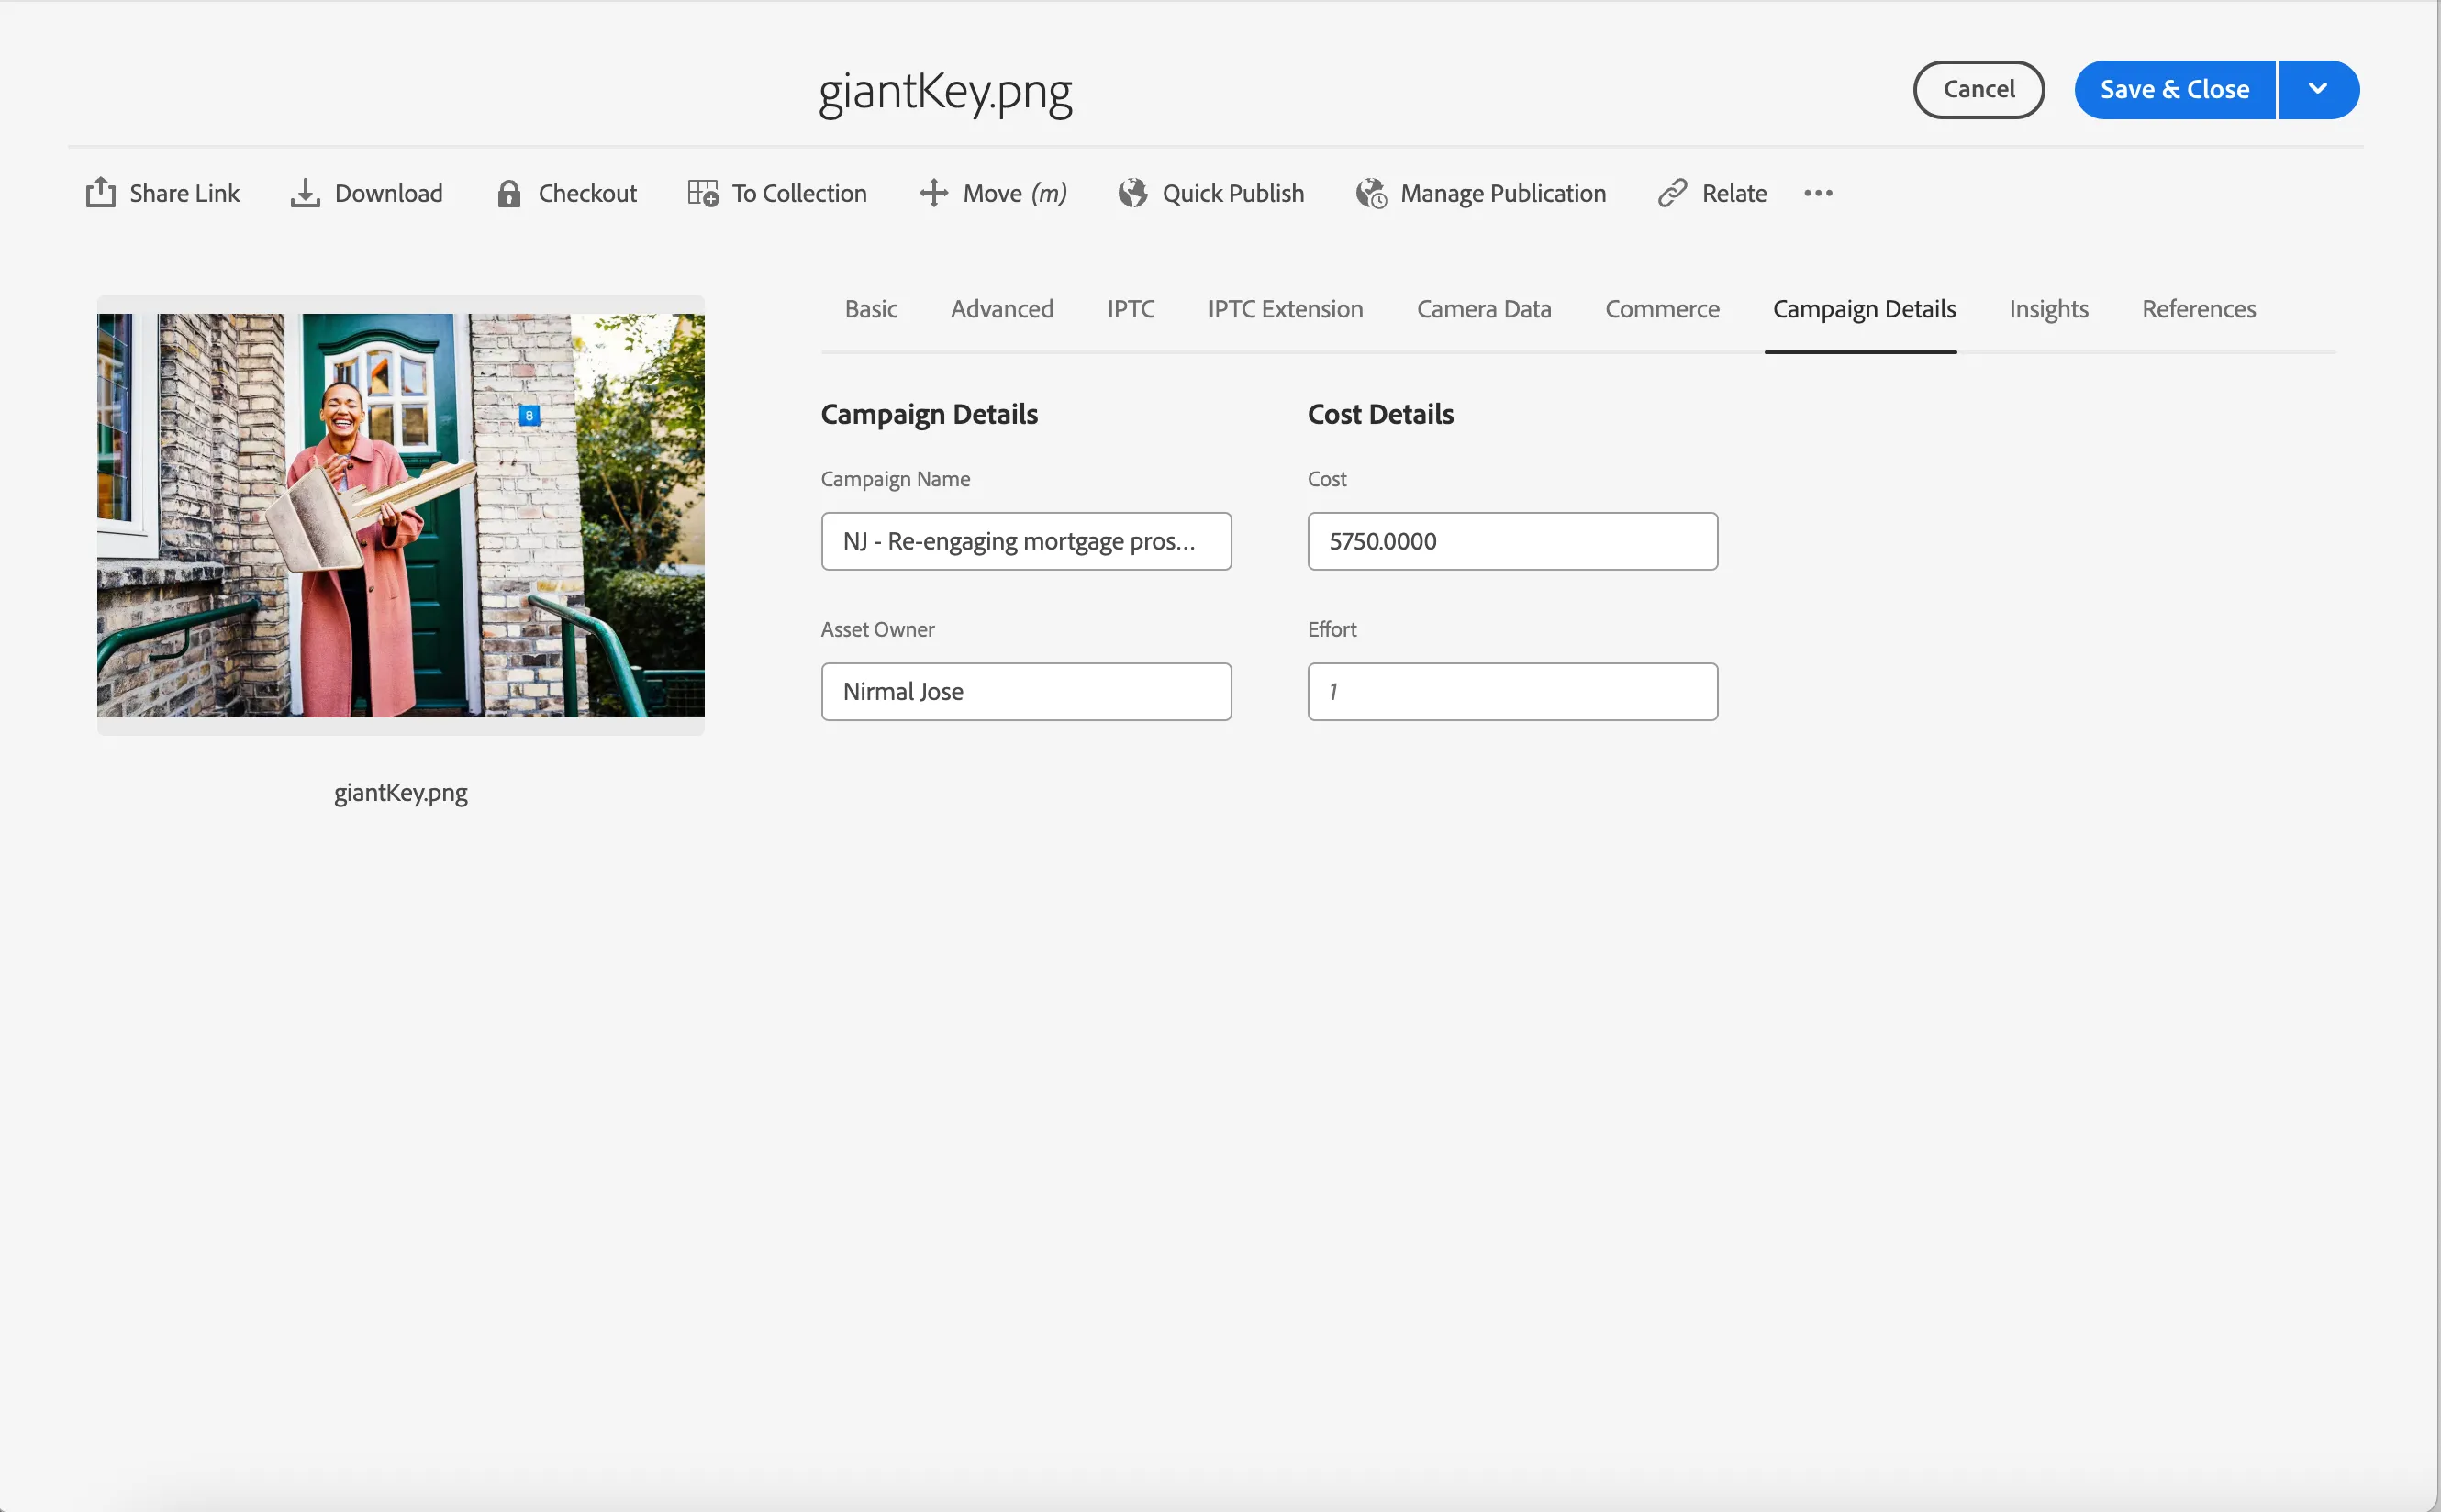Open the IPTC tab
Screen dimensions: 2441x1512
[x=1131, y=309]
